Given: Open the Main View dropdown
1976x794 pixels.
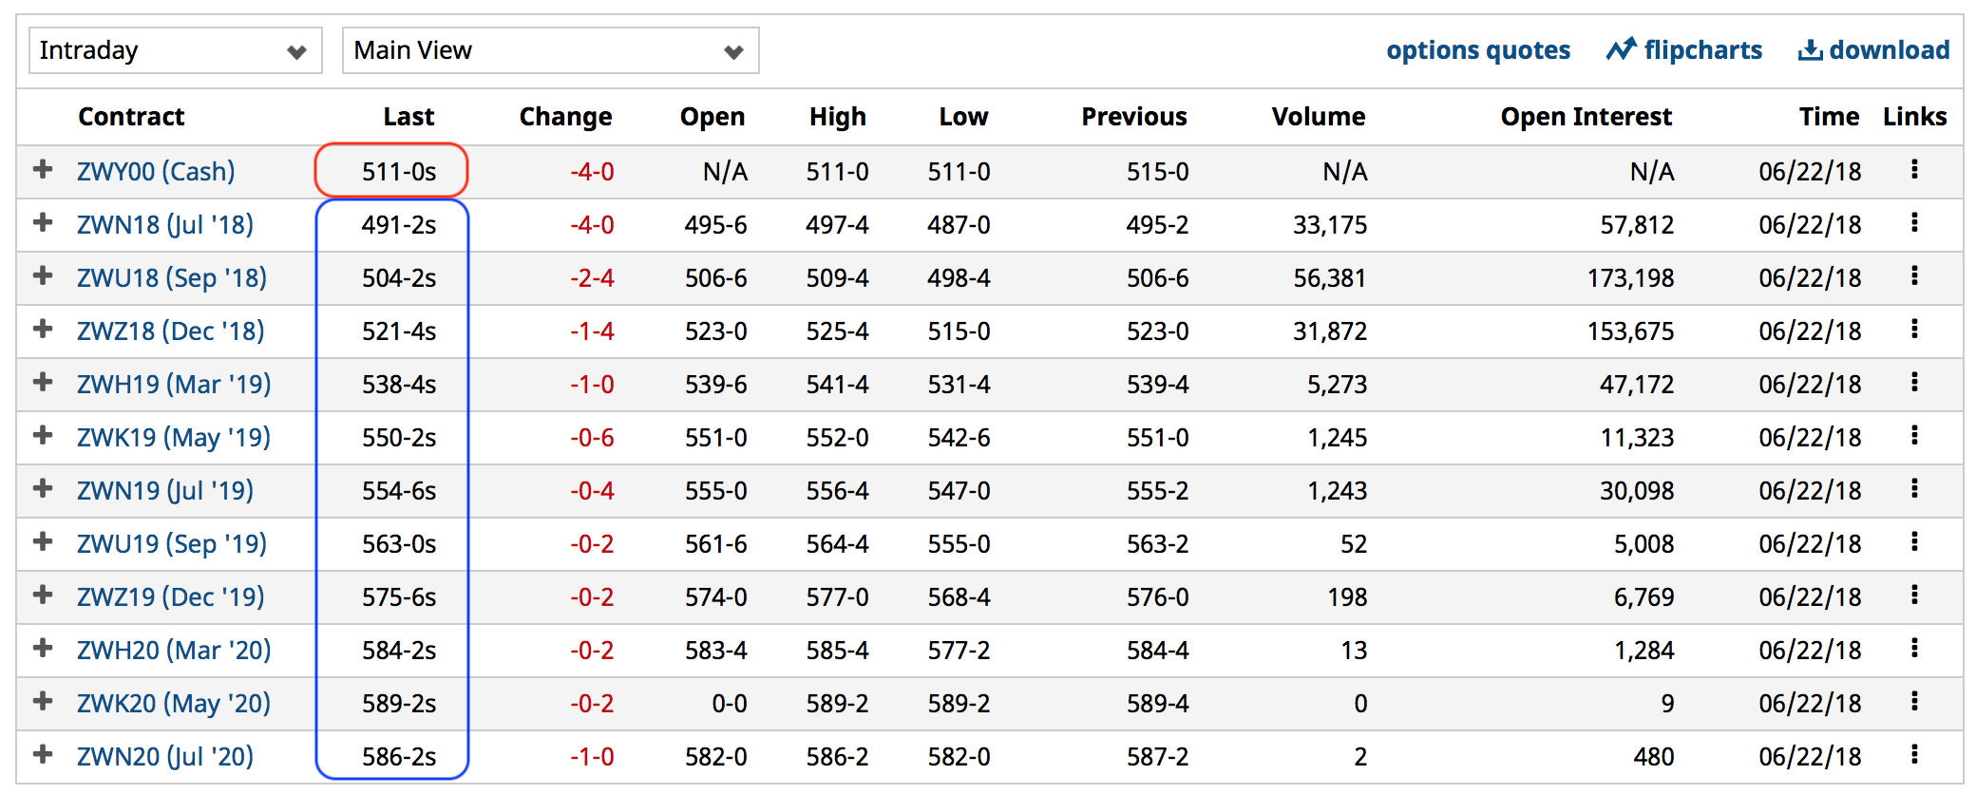Looking at the screenshot, I should [x=550, y=50].
